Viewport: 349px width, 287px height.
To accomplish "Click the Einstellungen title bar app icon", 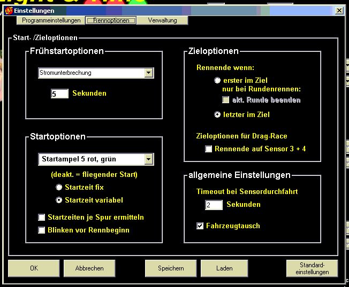I will pos(9,11).
